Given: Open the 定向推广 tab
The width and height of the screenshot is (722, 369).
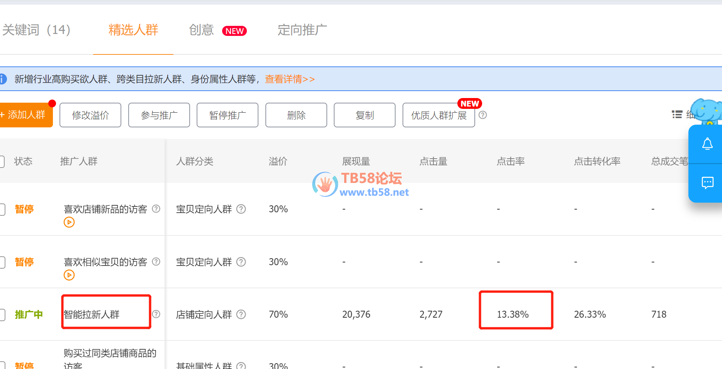Looking at the screenshot, I should click(x=302, y=30).
